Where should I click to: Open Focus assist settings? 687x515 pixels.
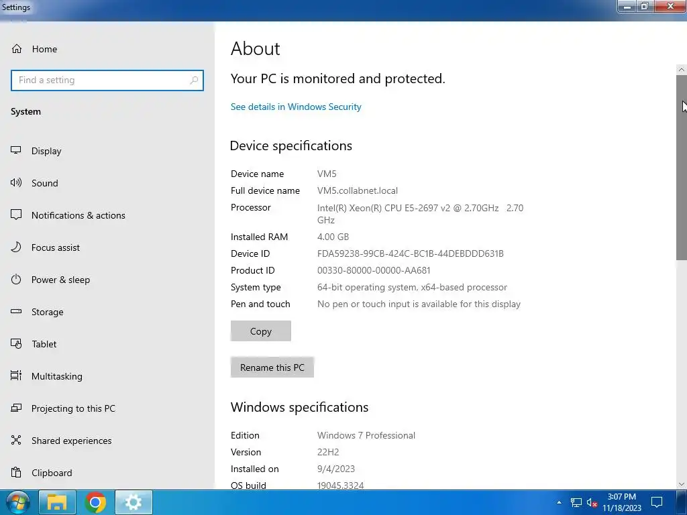click(x=45, y=247)
